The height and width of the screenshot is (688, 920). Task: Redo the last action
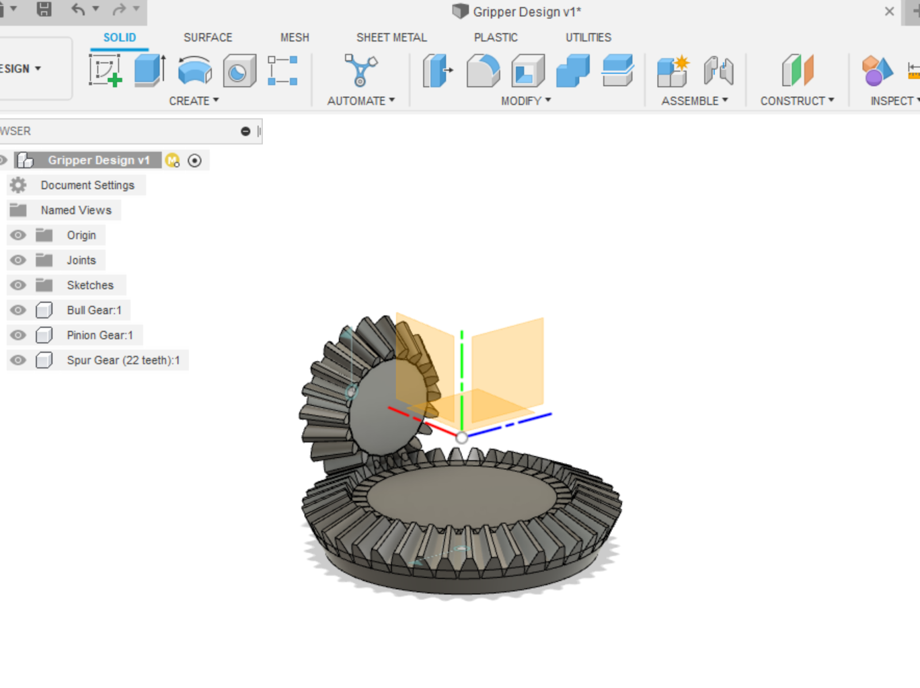pos(119,9)
